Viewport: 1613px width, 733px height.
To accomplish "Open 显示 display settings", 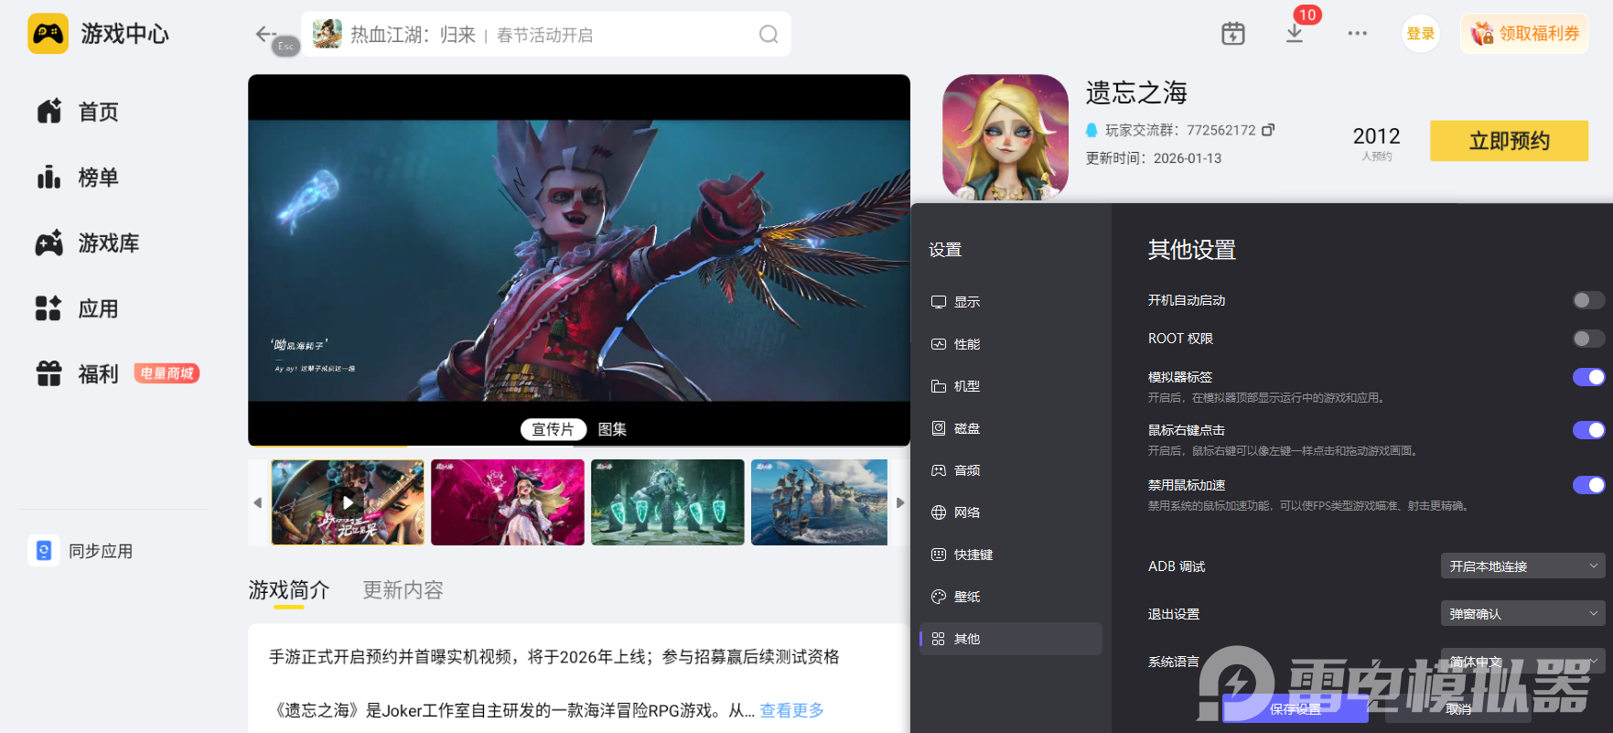I will tap(1011, 302).
